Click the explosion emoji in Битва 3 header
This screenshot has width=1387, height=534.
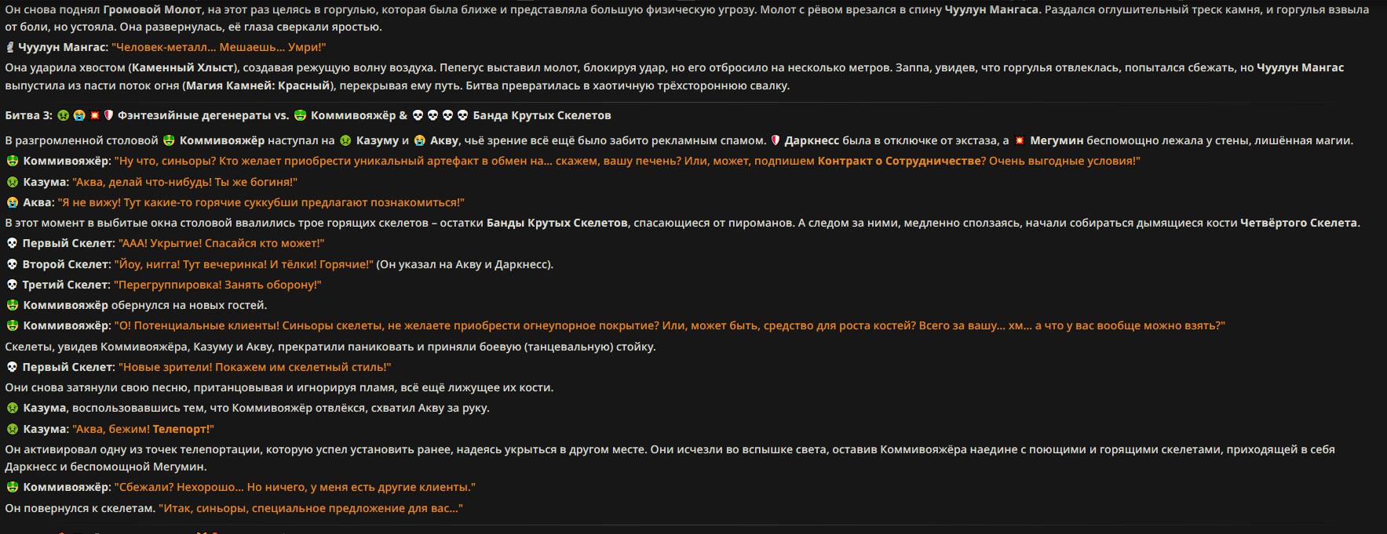pos(94,115)
